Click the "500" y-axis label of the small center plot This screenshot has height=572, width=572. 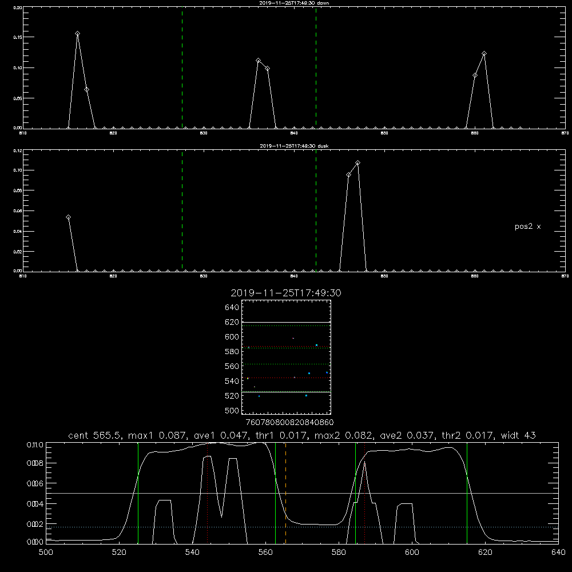(232, 411)
